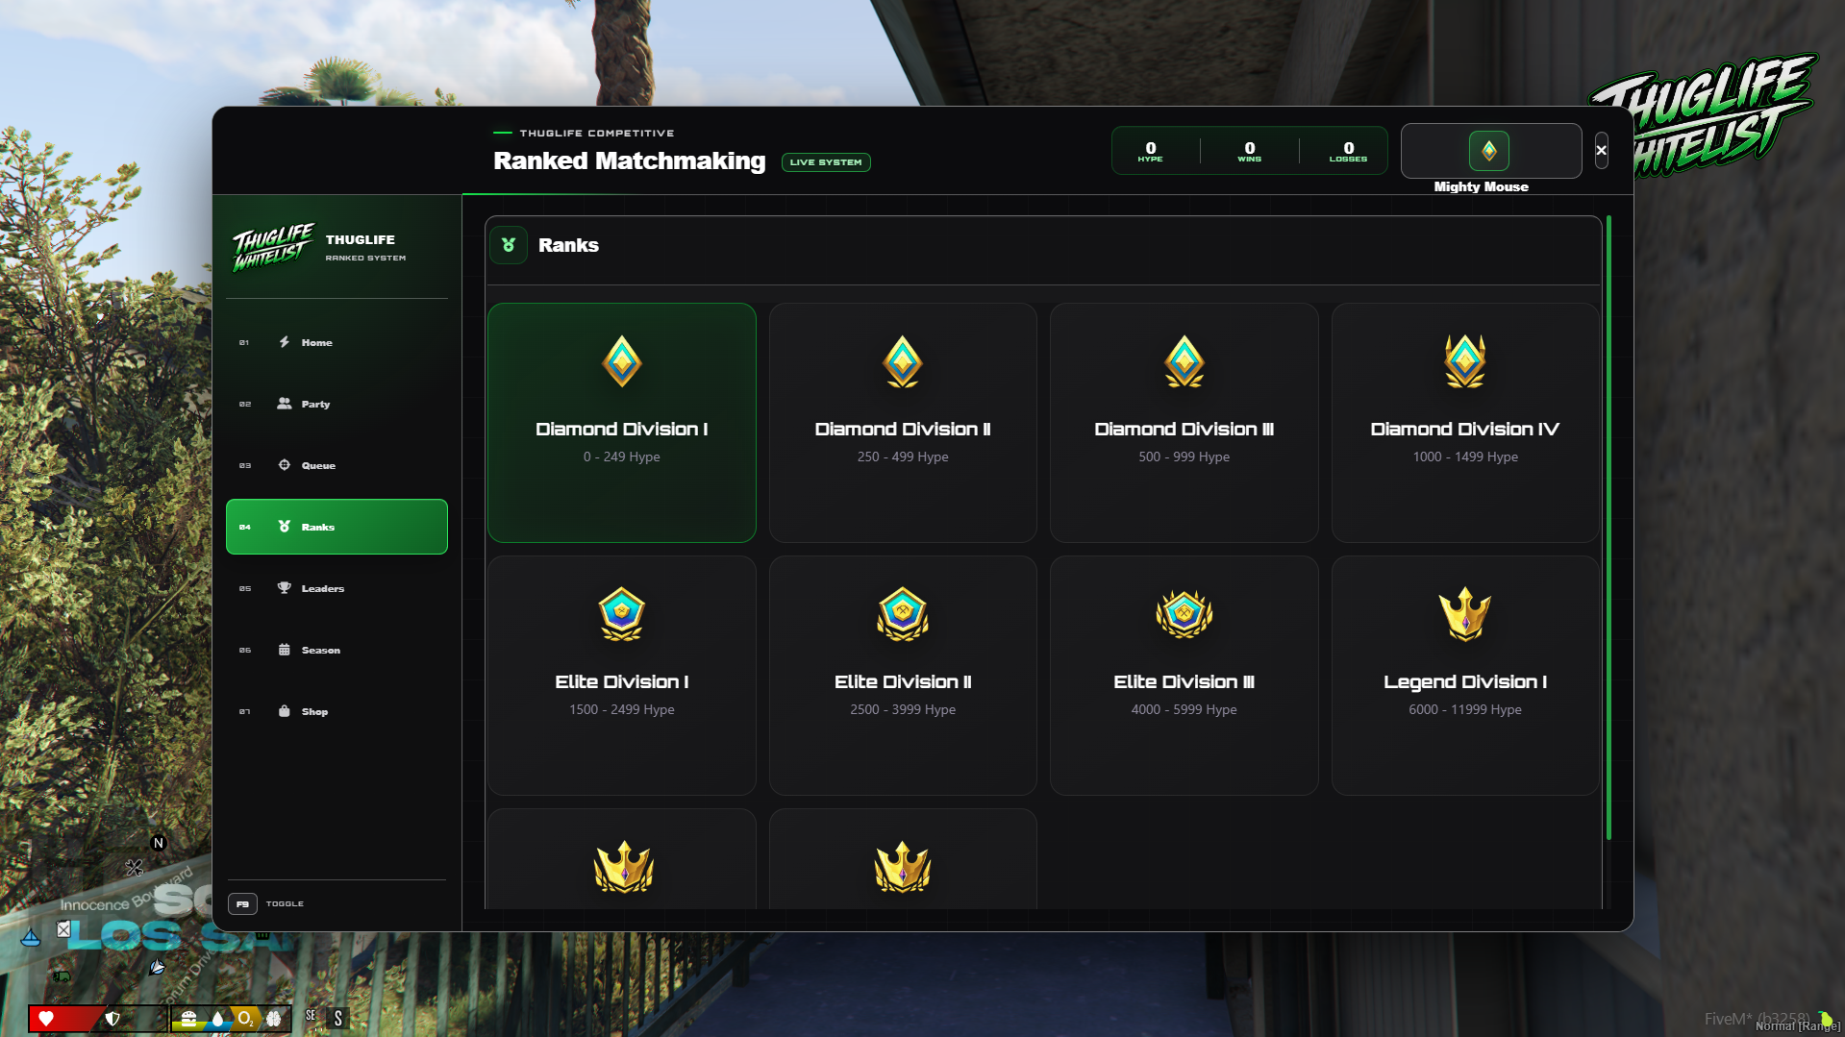Click the player rank badge above Mighty Mouse

(x=1489, y=151)
